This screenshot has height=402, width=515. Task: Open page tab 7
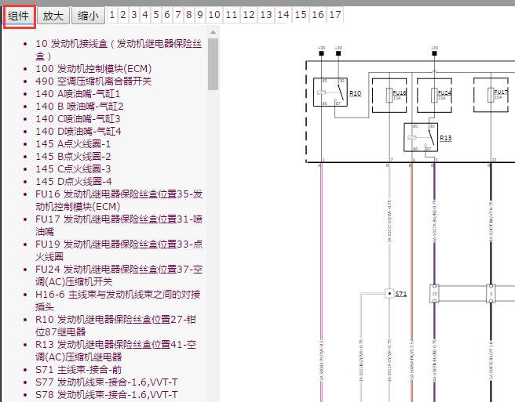point(178,15)
